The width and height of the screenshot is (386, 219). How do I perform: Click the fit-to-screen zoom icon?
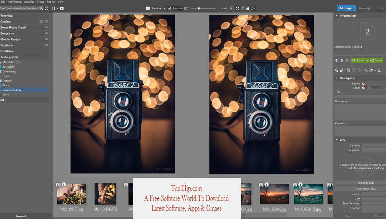tap(237, 8)
